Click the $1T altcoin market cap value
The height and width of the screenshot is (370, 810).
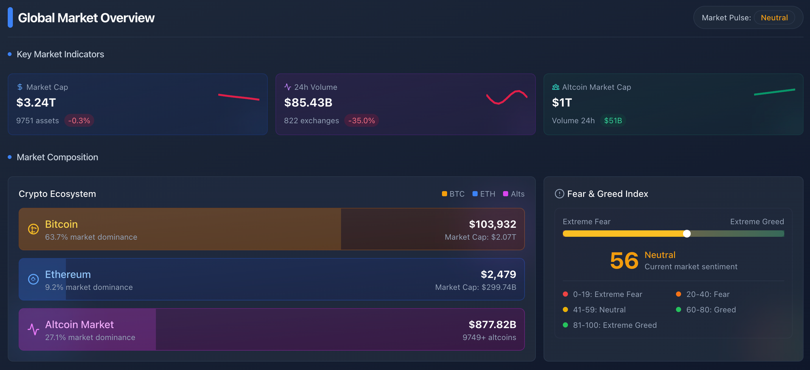562,103
